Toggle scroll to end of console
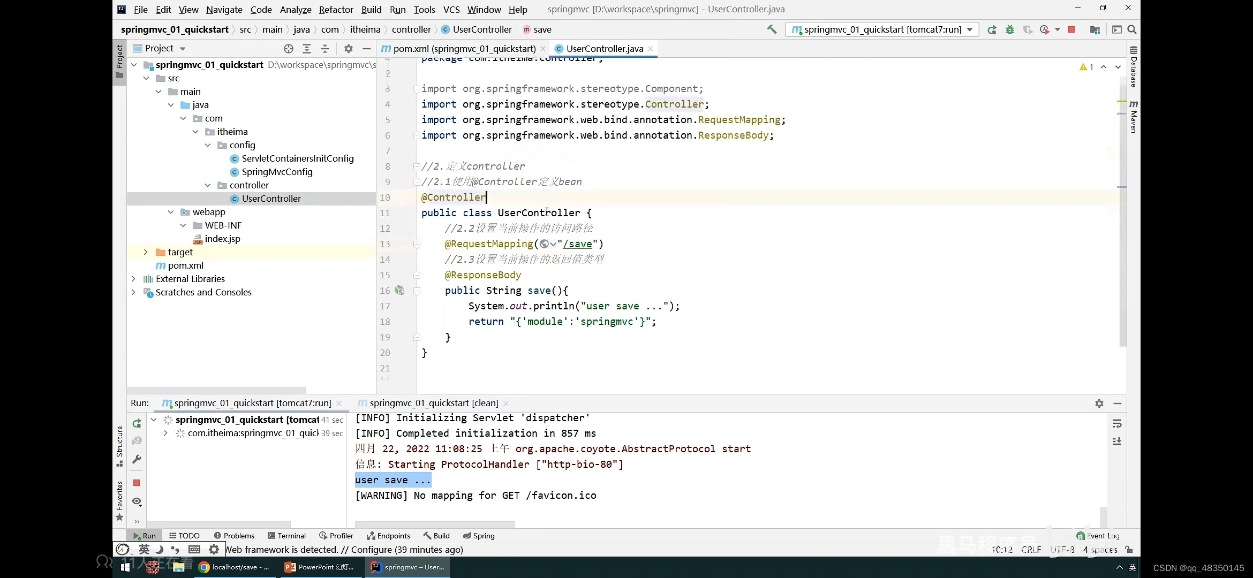 pos(1117,442)
